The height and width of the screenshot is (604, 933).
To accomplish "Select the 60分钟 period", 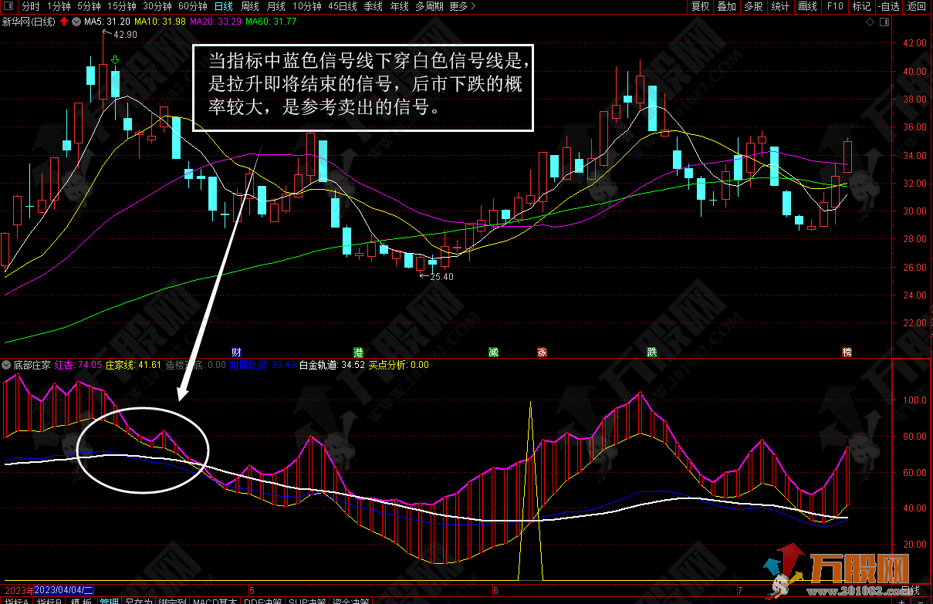I will click(193, 6).
